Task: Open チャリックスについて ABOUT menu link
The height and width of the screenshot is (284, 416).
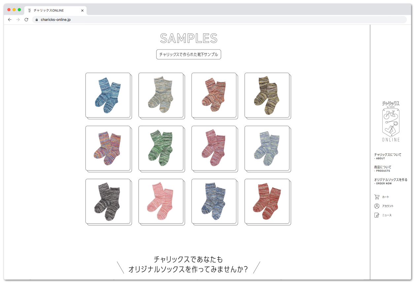Action: click(388, 156)
